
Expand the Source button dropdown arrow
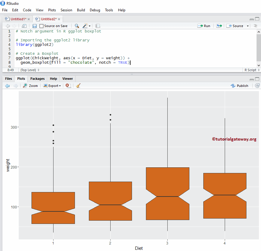coord(247,26)
